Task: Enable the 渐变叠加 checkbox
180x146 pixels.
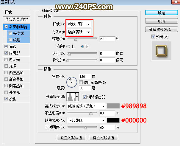Action: [x=6, y=79]
